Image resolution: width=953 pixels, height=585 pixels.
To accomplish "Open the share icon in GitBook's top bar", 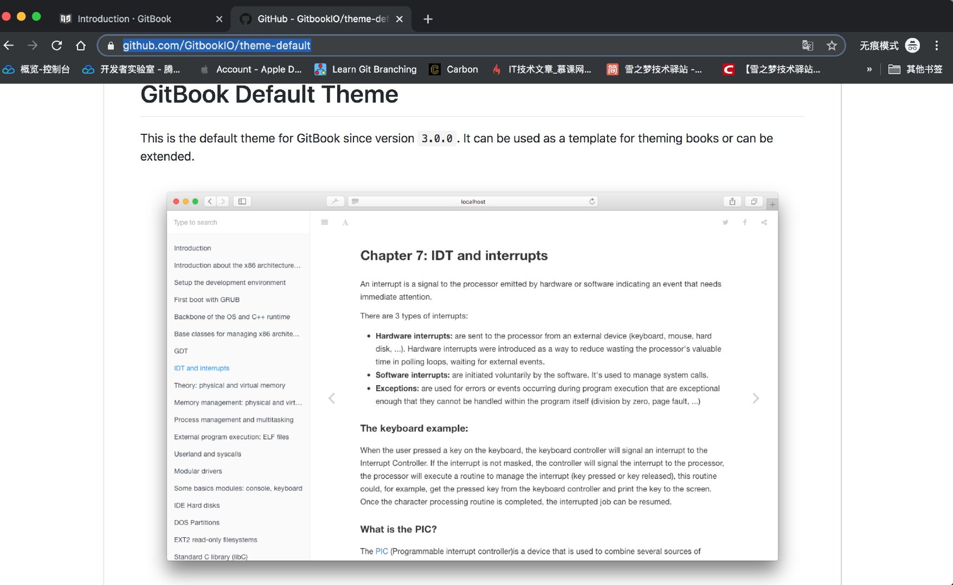I will click(764, 222).
